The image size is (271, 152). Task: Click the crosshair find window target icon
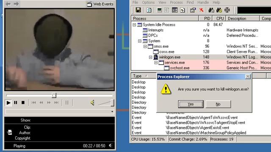pyautogui.click(x=227, y=10)
